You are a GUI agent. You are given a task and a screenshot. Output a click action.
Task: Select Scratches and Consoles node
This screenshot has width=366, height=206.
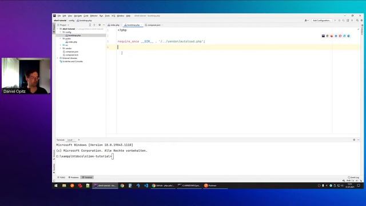coord(71,61)
